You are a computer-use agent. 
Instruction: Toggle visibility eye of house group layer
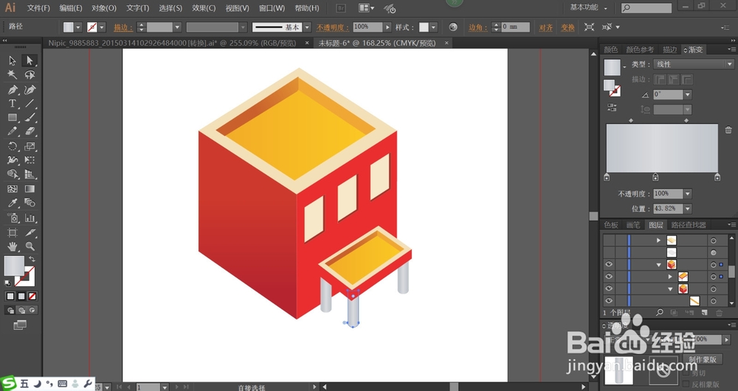(x=609, y=264)
